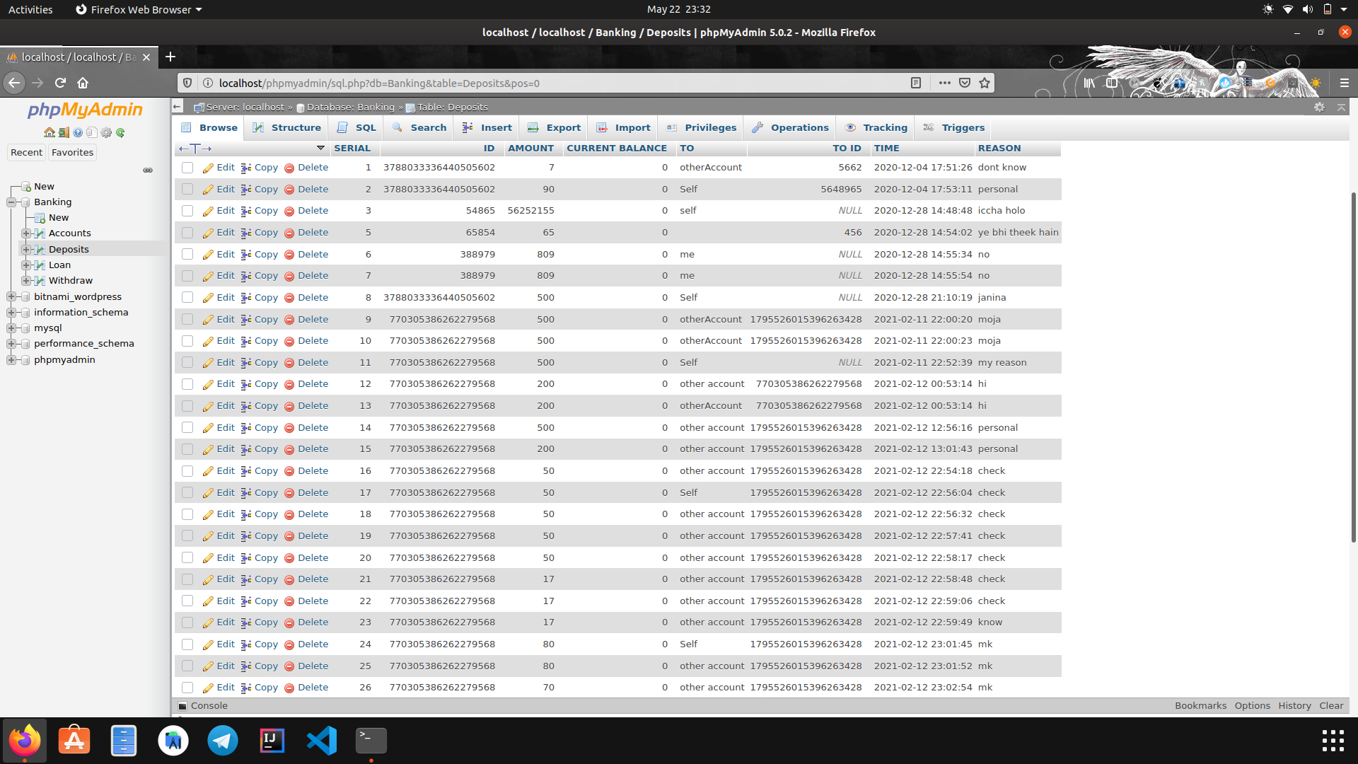Check the row checkbox for serial 20
Screen dimensions: 1358x764
tap(187, 557)
